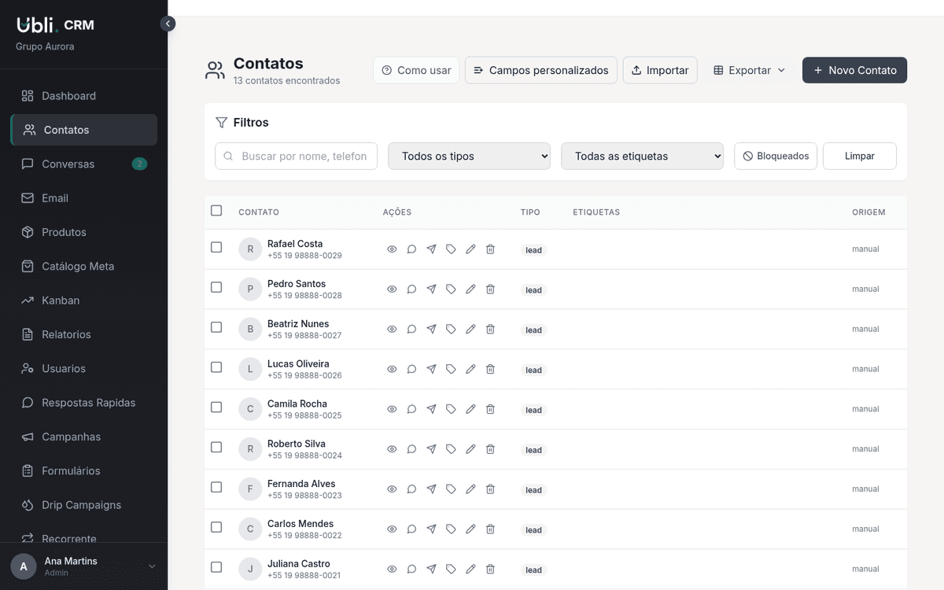The image size is (944, 590).
Task: Open chat with Carlos Mendes
Action: [x=411, y=529]
